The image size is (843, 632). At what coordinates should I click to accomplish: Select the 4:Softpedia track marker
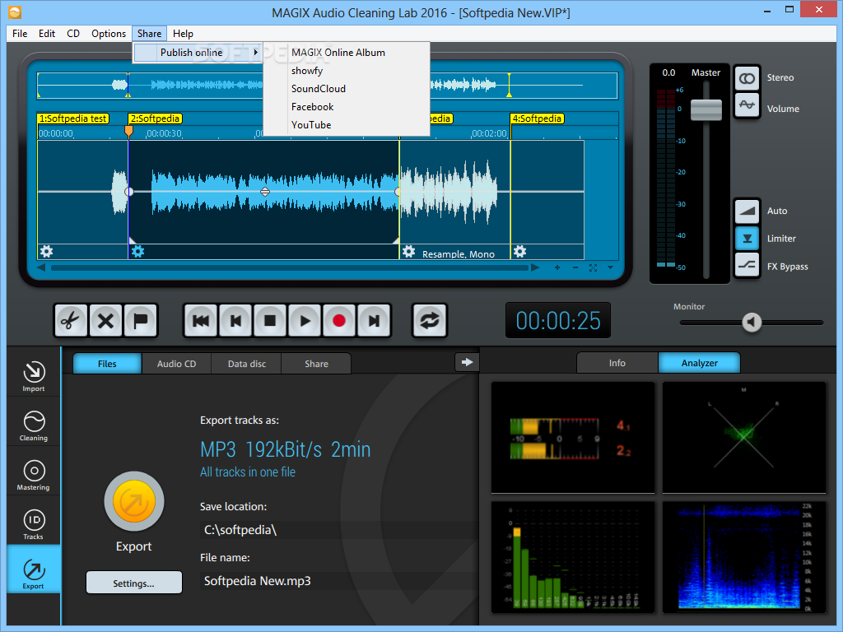(x=537, y=118)
